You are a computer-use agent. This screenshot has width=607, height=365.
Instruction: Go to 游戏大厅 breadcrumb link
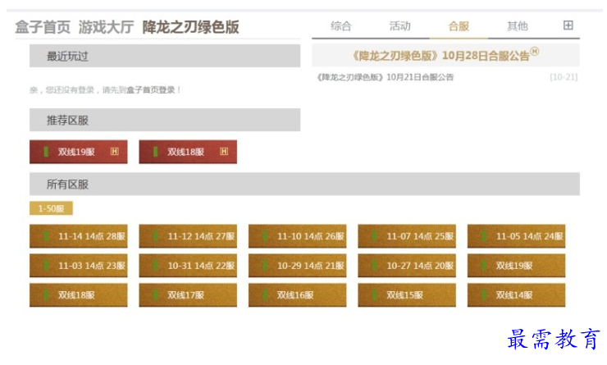pyautogui.click(x=106, y=27)
